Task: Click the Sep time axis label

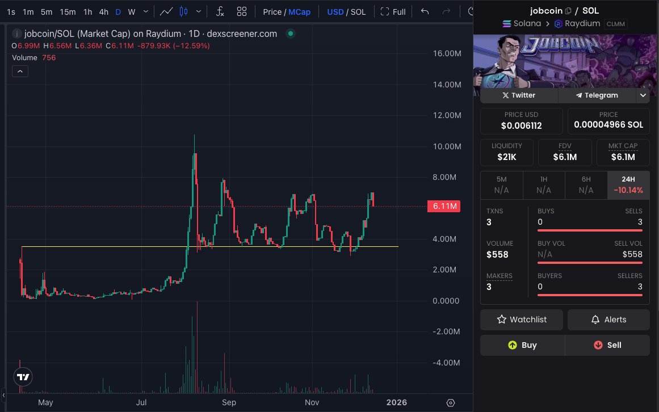Action: coord(229,402)
